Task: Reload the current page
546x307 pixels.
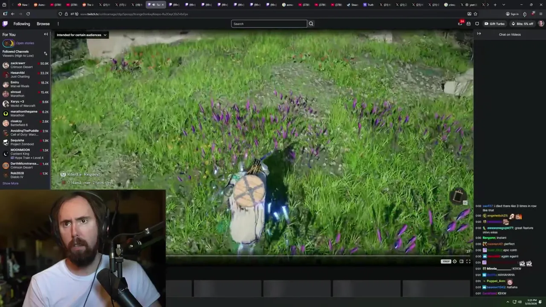Action: (x=28, y=14)
